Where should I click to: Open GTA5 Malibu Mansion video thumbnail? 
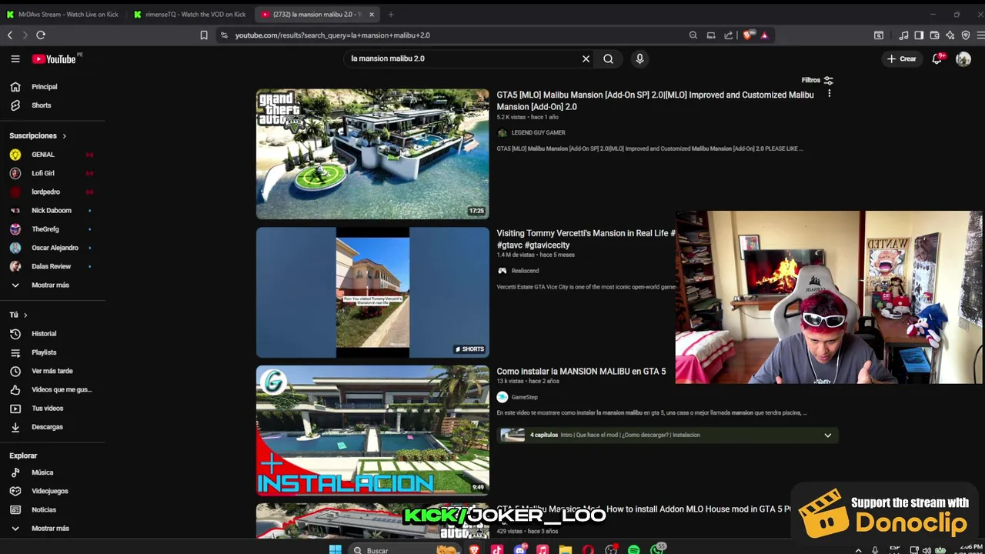372,154
